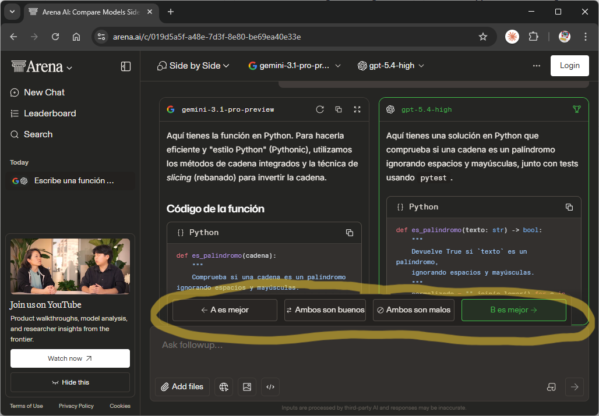Click Add files button
Image resolution: width=599 pixels, height=416 pixels.
pos(182,387)
